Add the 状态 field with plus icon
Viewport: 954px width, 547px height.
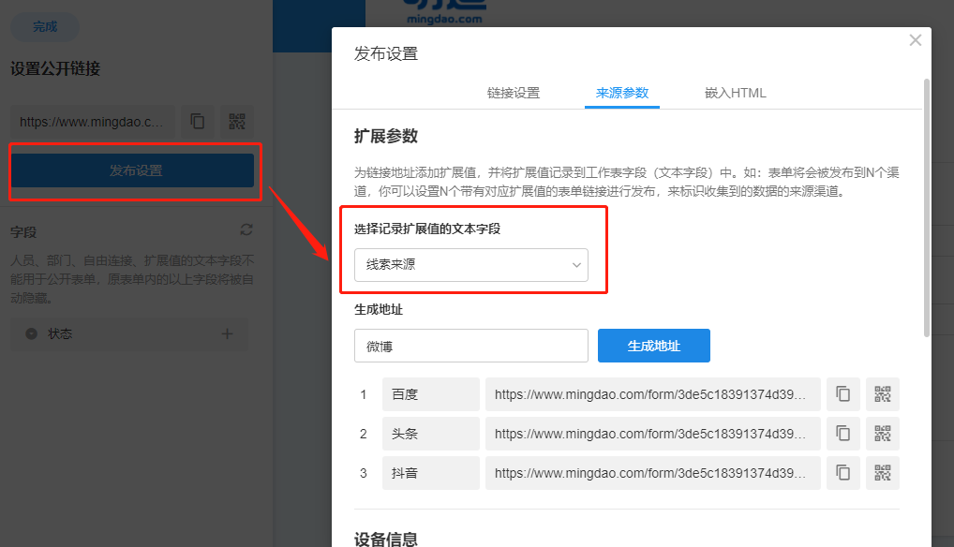tap(227, 333)
